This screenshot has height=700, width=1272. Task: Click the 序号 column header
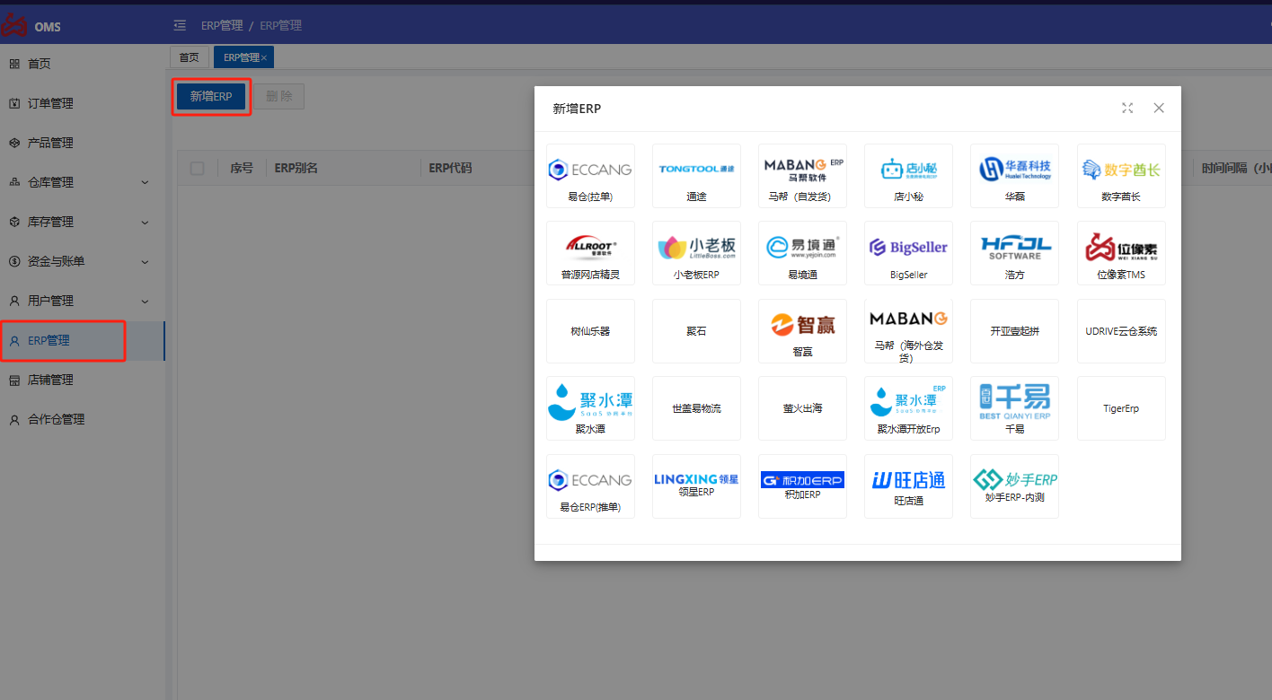[x=242, y=168]
